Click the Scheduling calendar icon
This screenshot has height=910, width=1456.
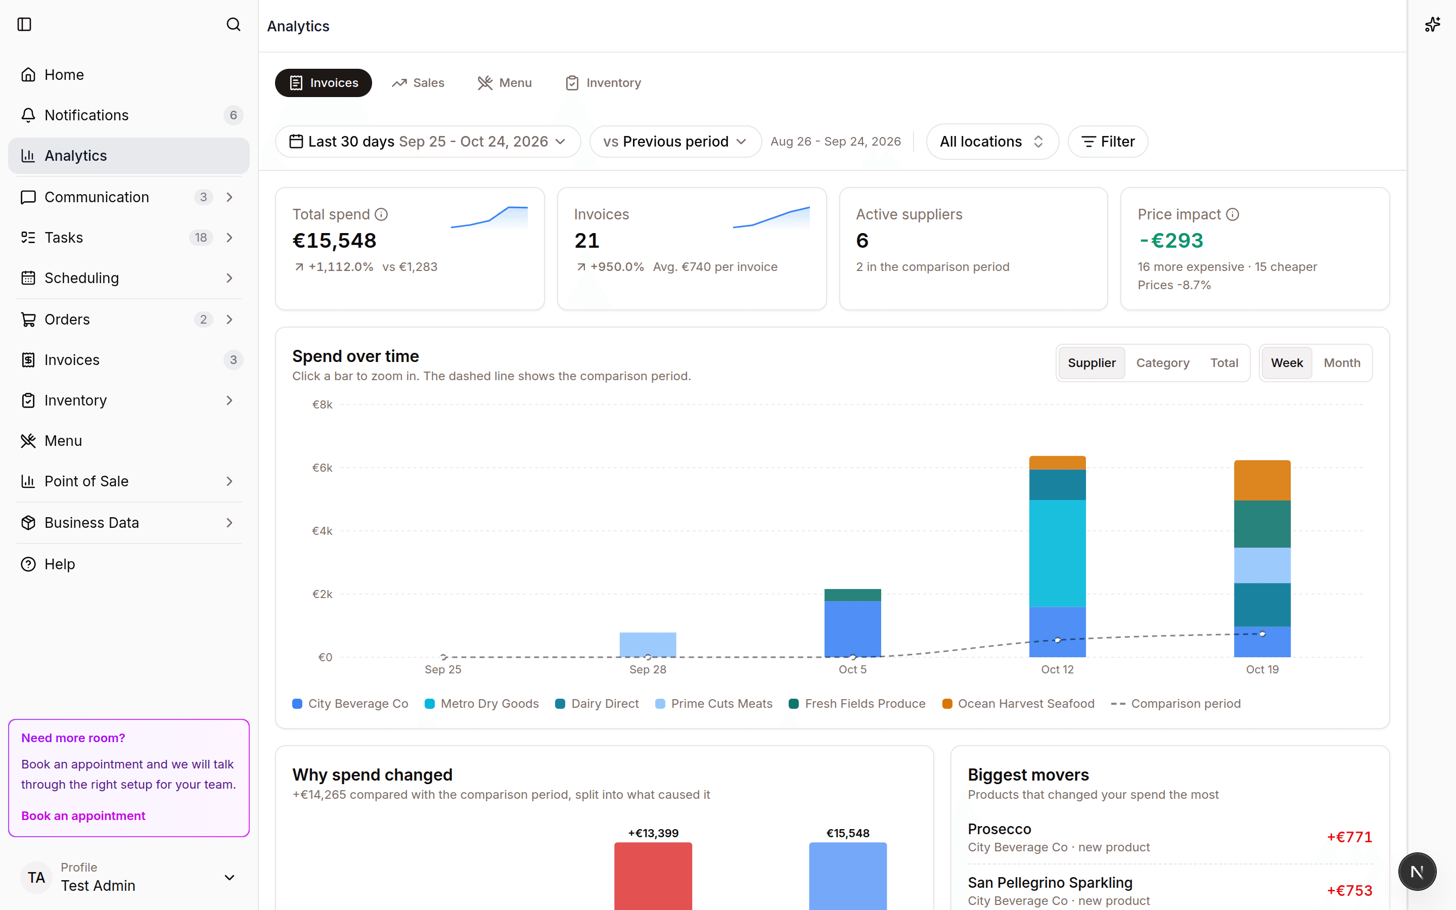[x=28, y=278]
